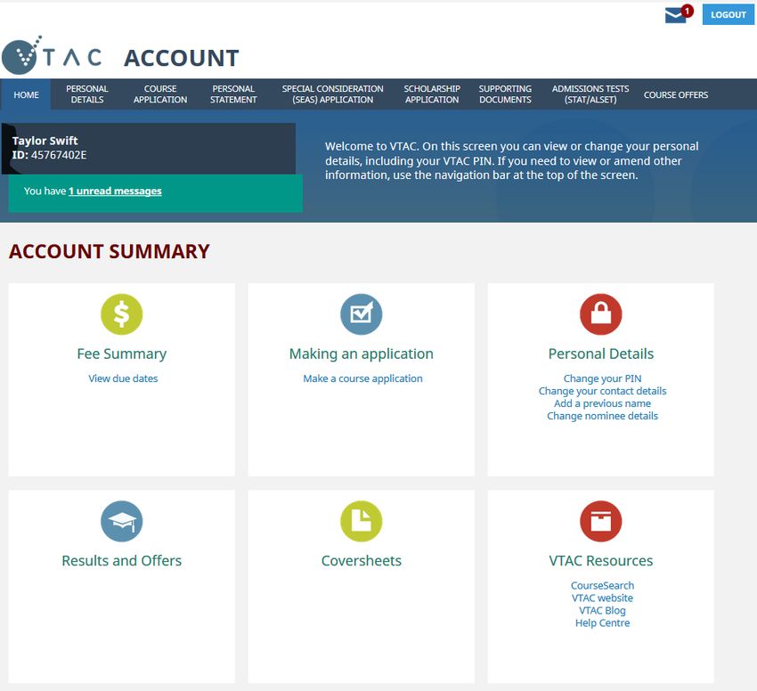The image size is (757, 691).
Task: Click Add a previous name link
Action: pos(603,403)
